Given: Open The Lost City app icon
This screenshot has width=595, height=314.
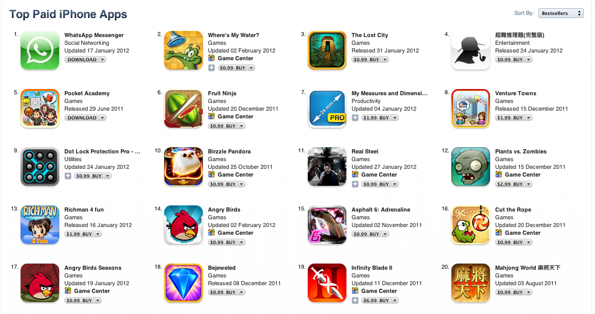Looking at the screenshot, I should click(327, 50).
